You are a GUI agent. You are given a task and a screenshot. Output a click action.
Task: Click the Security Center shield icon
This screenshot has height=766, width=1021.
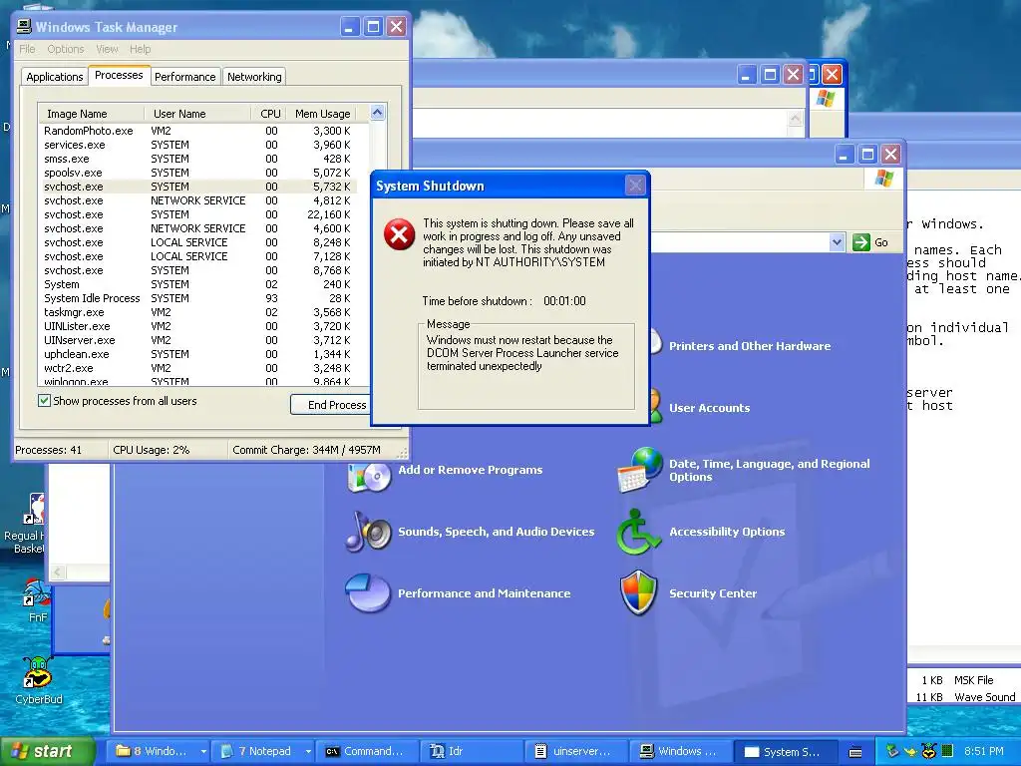click(638, 592)
